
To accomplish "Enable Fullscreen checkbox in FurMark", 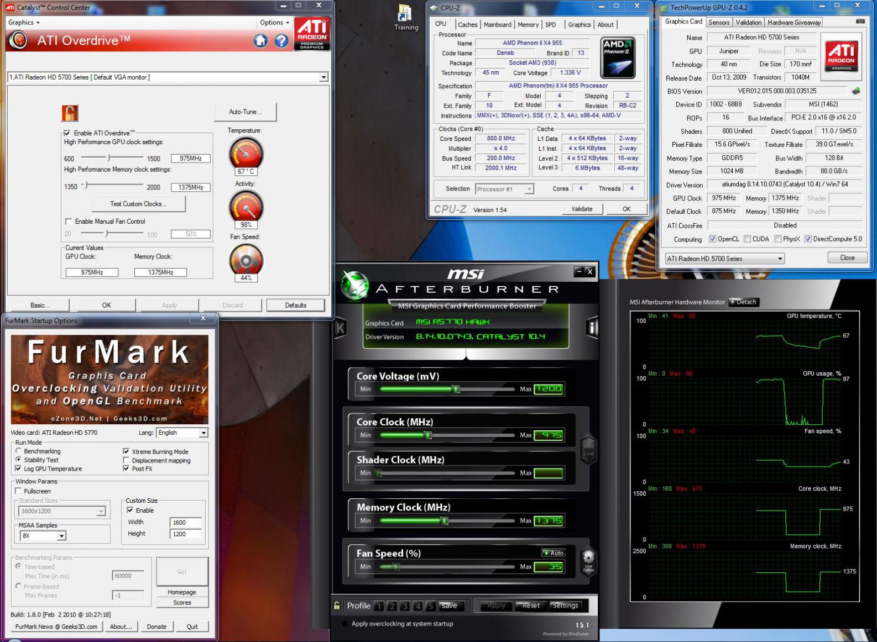I will [18, 491].
